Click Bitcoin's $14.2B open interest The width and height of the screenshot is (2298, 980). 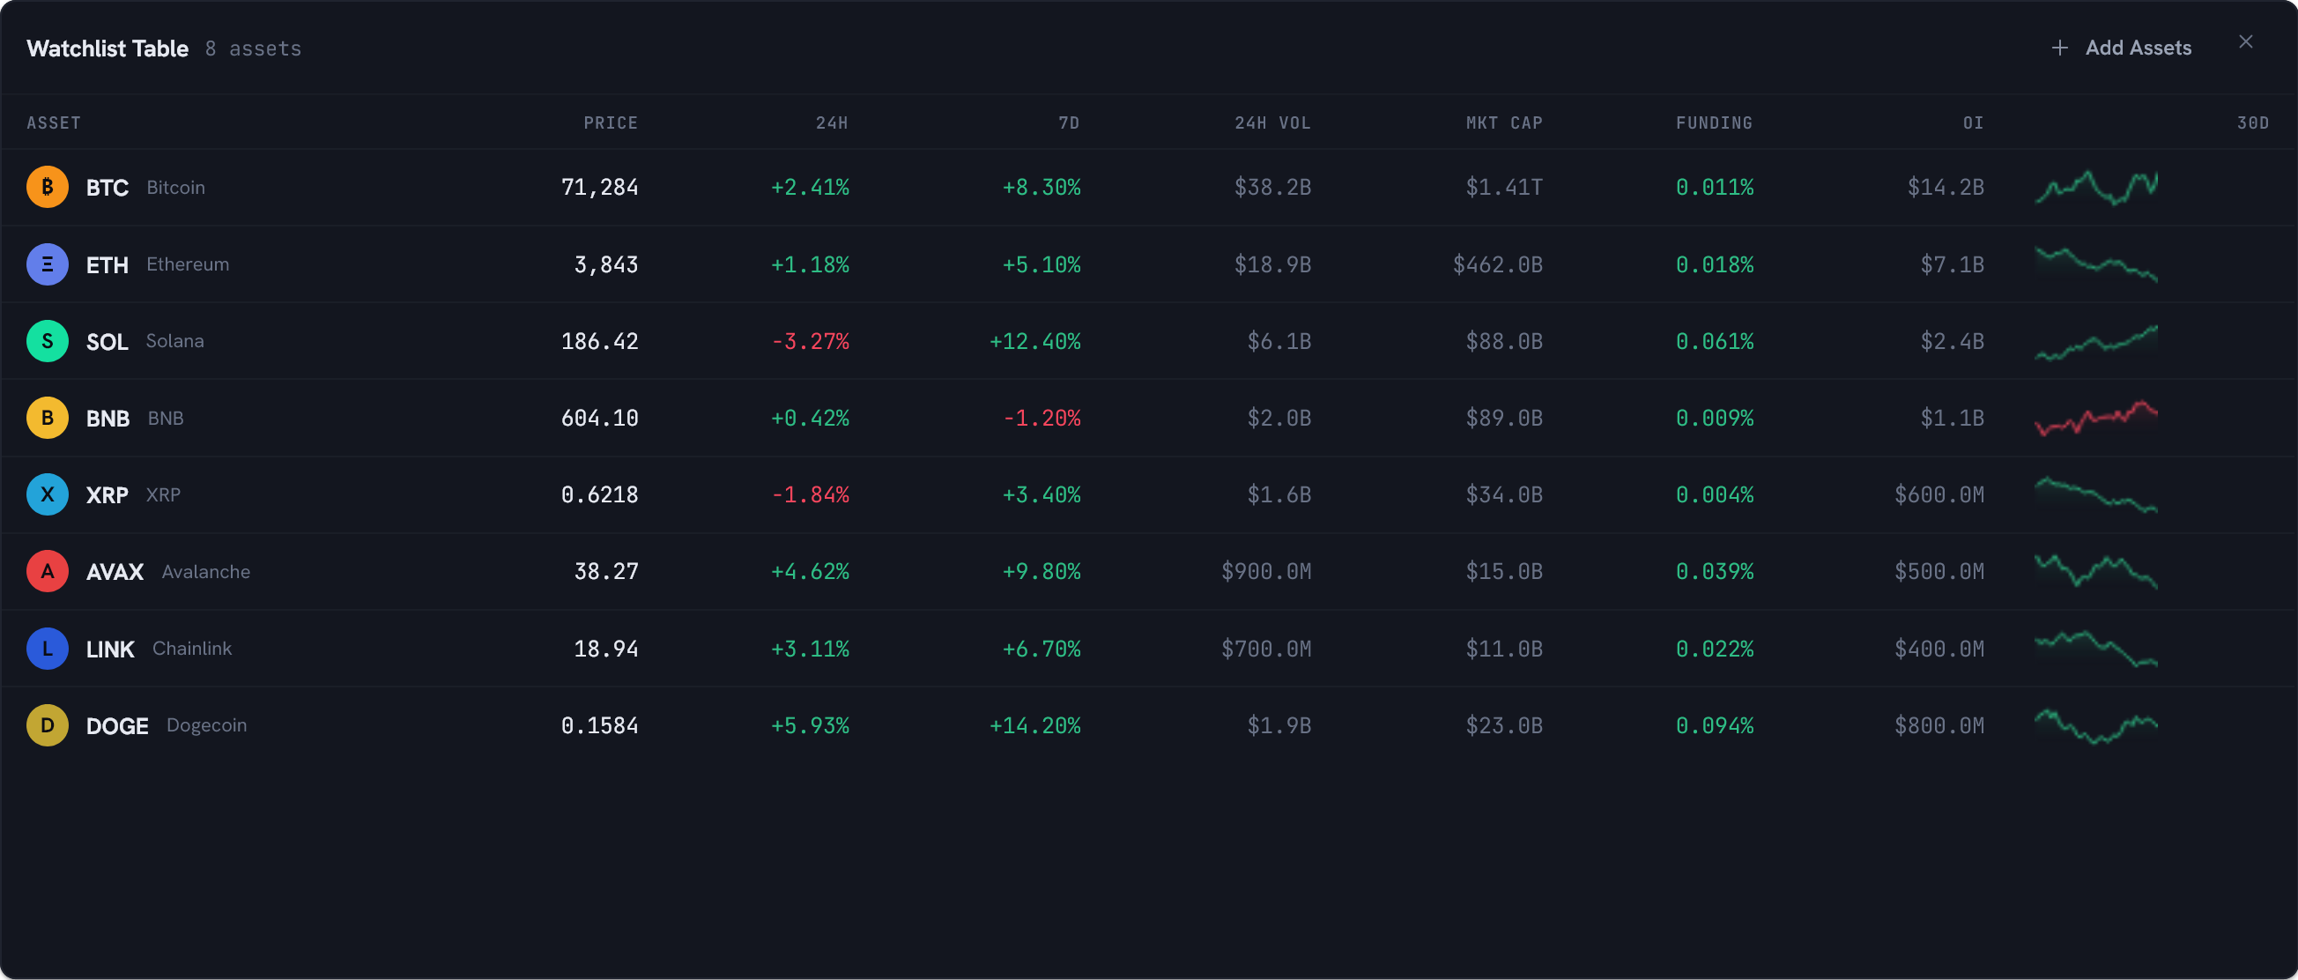click(1946, 188)
